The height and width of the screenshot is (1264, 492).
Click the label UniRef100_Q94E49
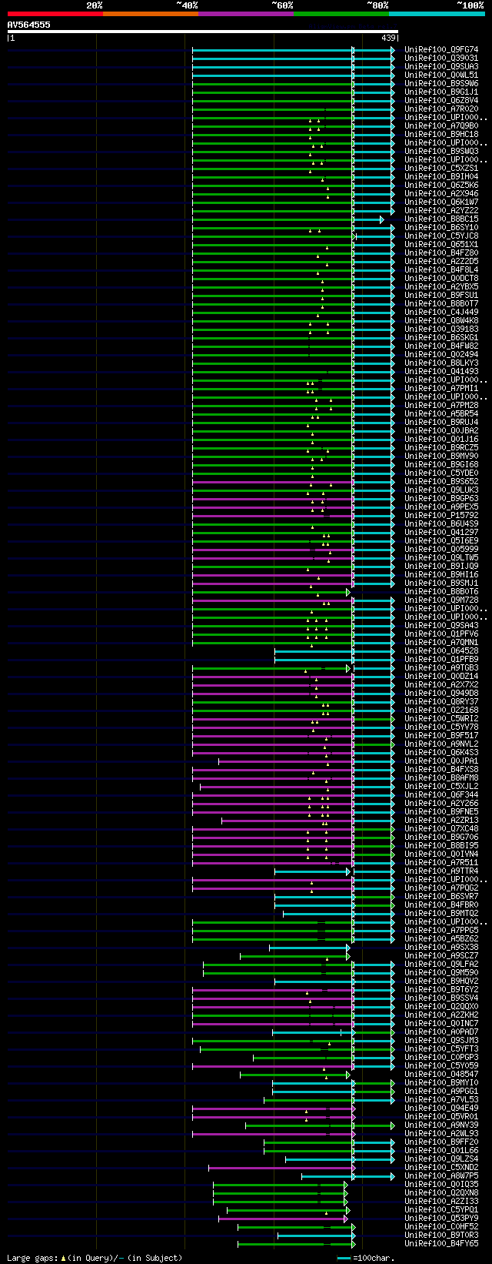[x=441, y=1109]
